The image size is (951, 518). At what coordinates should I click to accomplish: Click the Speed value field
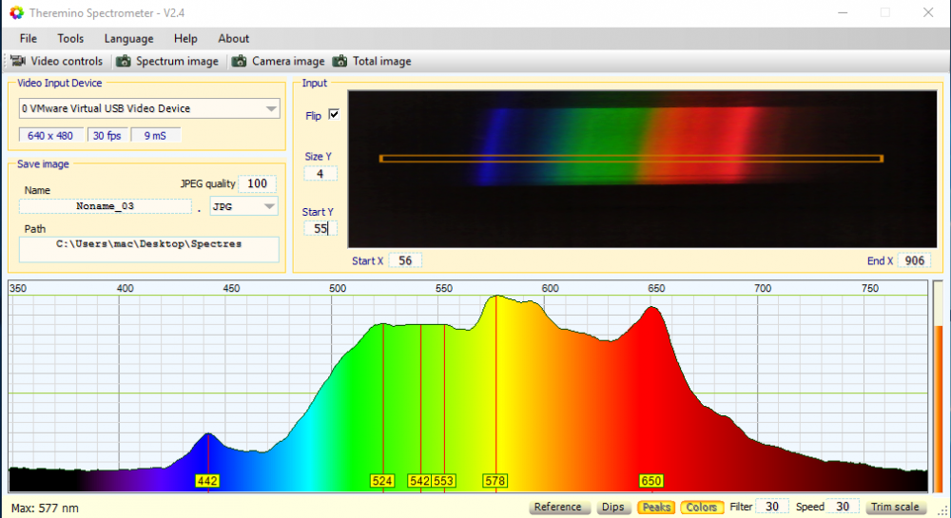pos(843,507)
